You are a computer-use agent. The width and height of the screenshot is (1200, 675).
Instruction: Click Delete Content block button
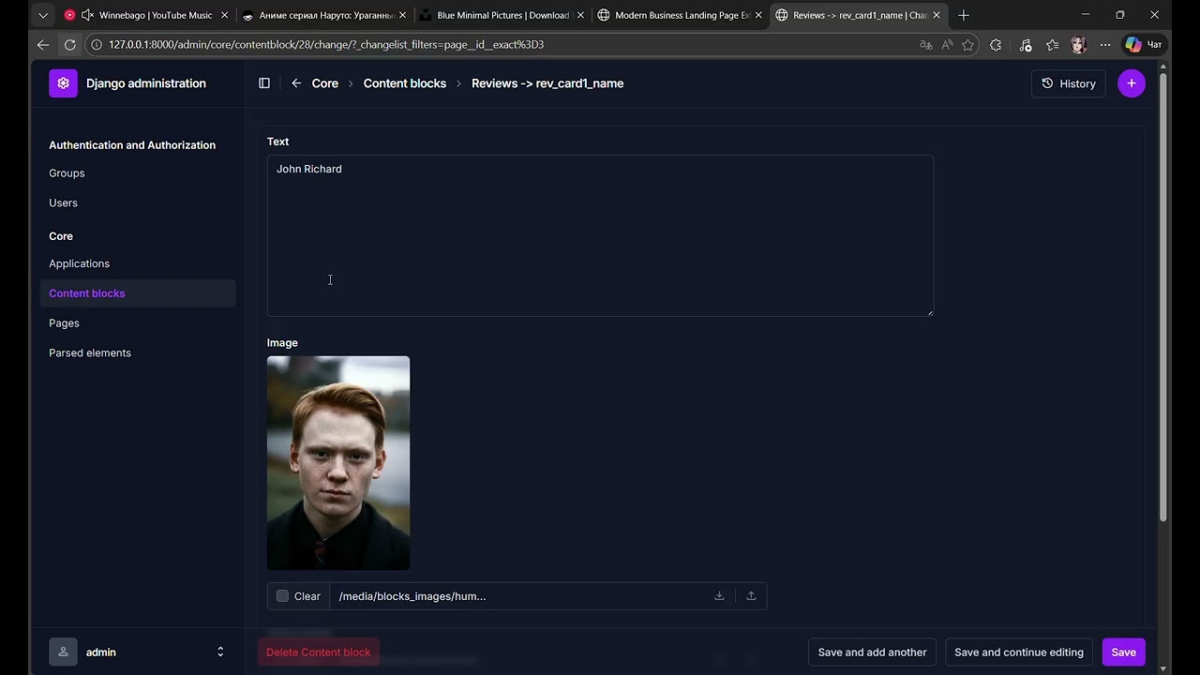[x=319, y=652]
